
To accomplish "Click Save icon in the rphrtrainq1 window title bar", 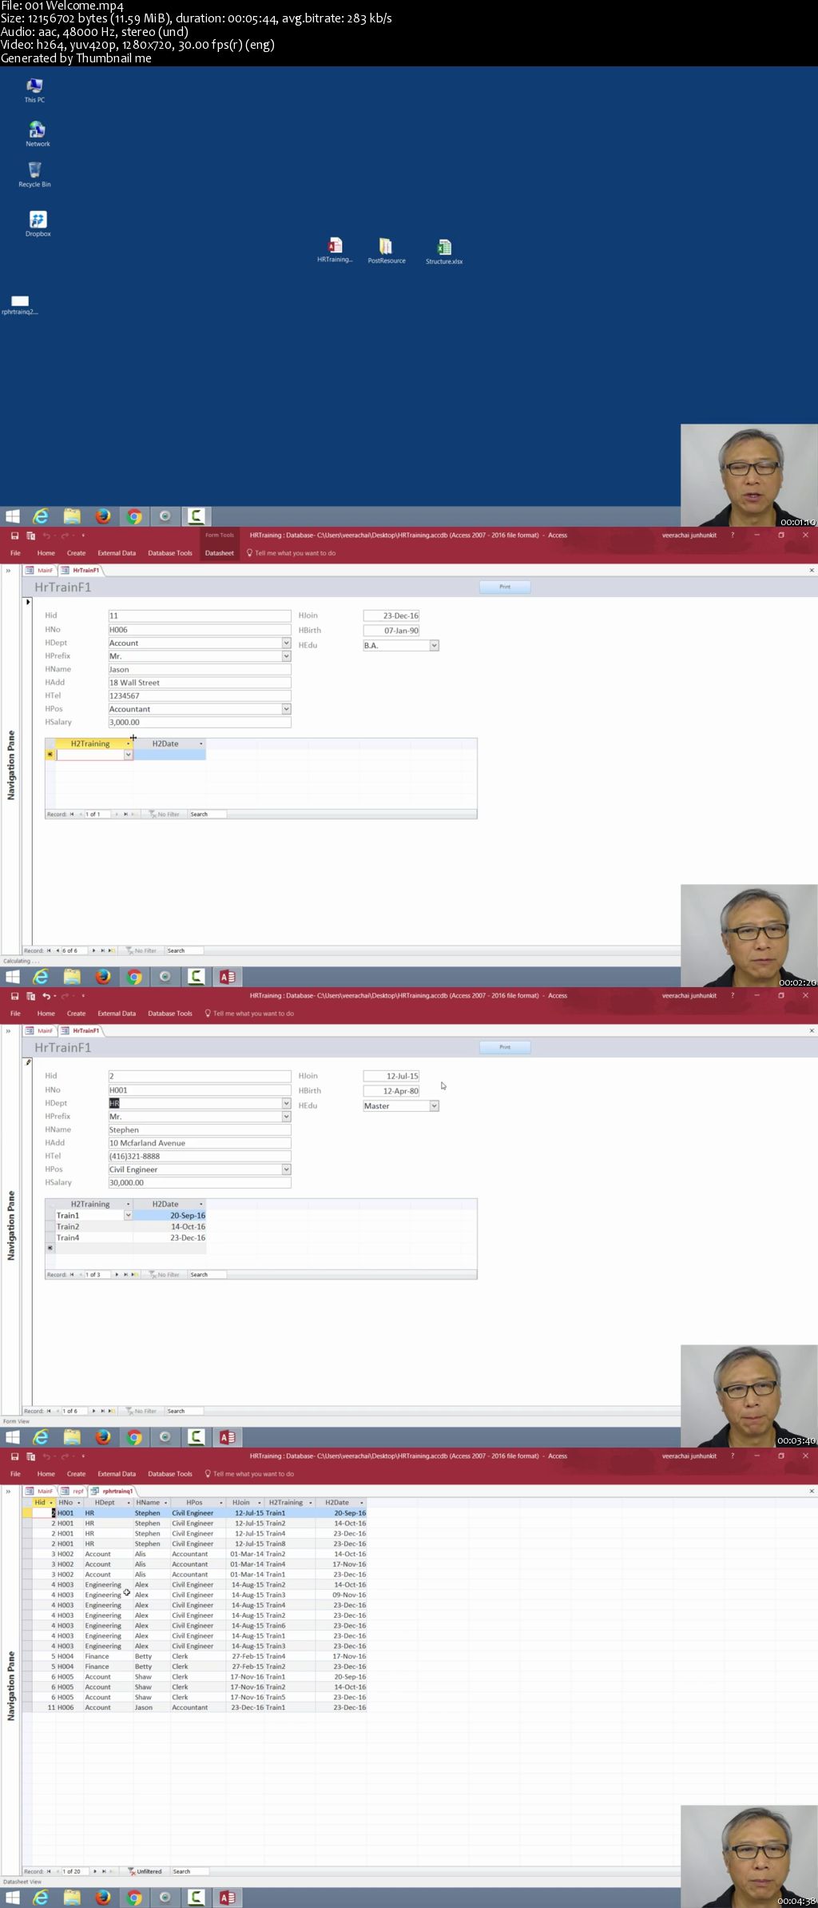I will (14, 1456).
